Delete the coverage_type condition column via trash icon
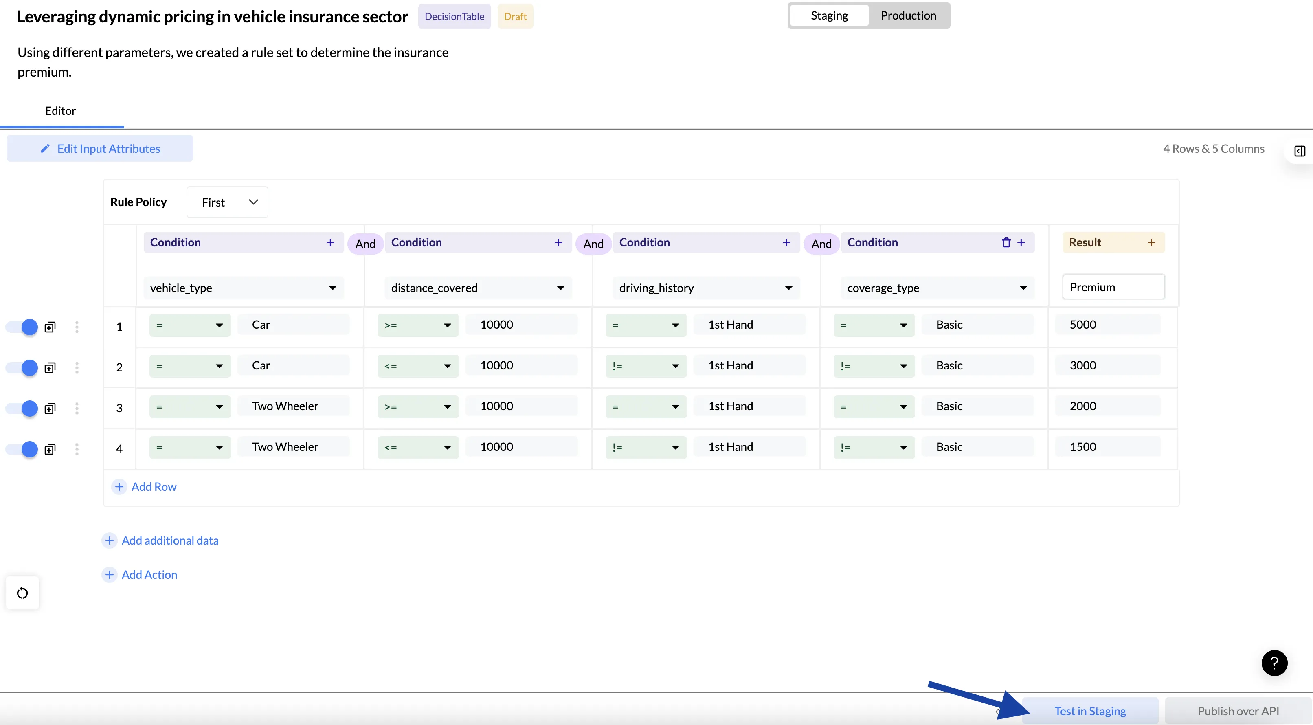Screen dimensions: 1313x725 pos(1006,243)
